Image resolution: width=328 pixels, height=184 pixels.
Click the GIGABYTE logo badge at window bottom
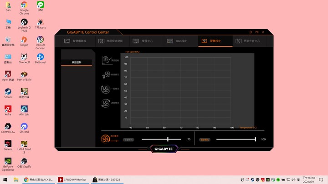click(x=164, y=149)
